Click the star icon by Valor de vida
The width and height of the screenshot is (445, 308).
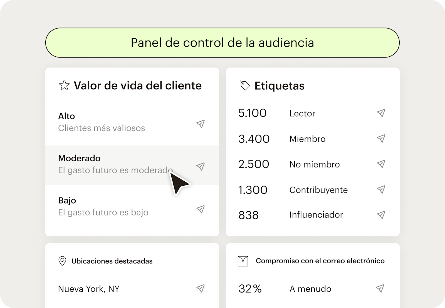pyautogui.click(x=64, y=85)
